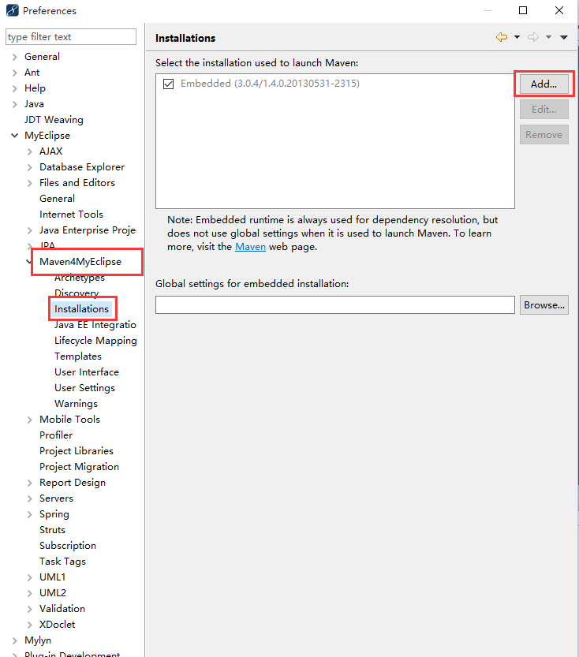Viewport: 579px width, 657px height.
Task: Select Internet Tools tree item
Action: click(71, 215)
